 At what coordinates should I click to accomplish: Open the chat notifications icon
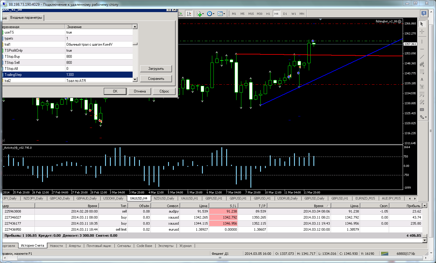coord(424,13)
